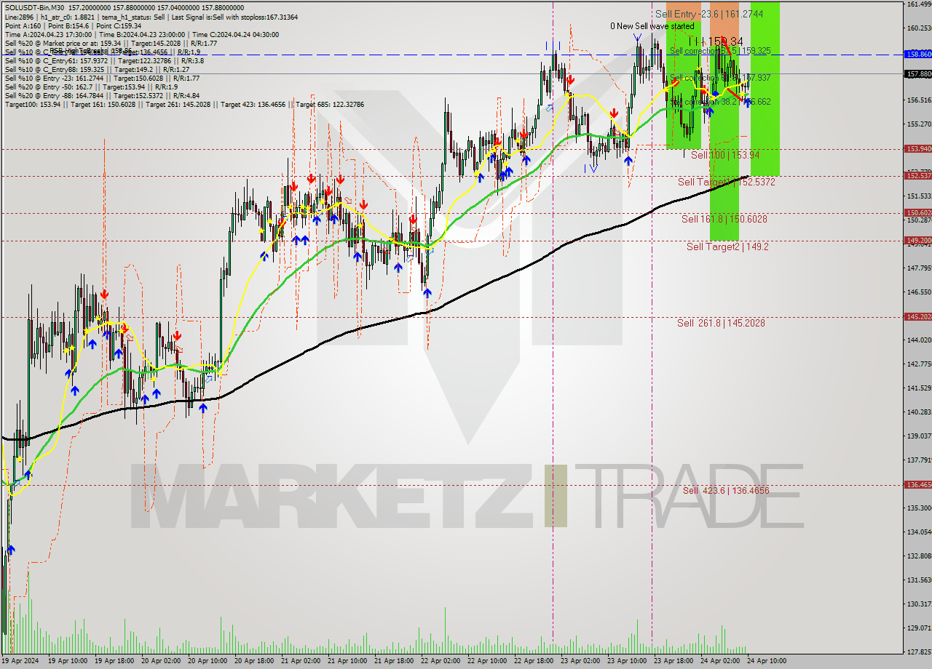This screenshot has height=669, width=932.
Task: Click the 139.035 price axis label
Action: [x=918, y=436]
